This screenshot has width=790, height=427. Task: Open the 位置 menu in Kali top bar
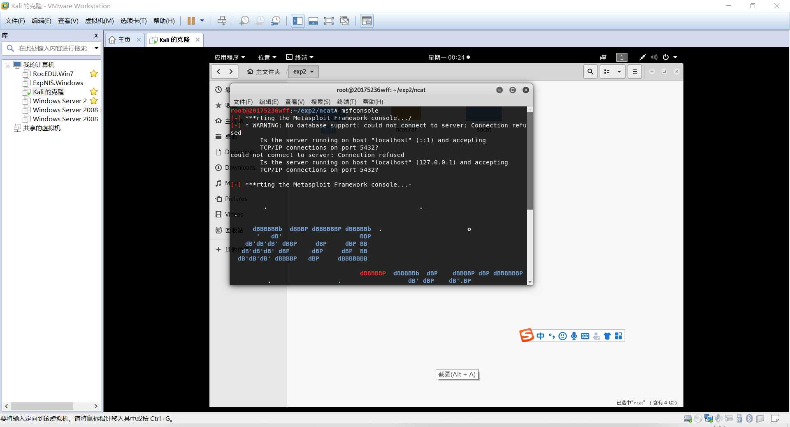(267, 57)
